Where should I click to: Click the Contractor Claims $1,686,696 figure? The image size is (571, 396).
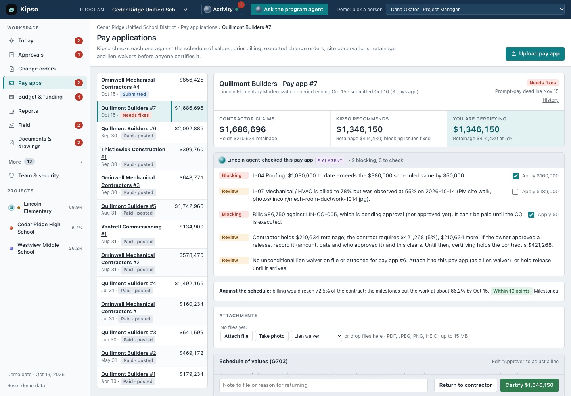click(x=243, y=129)
